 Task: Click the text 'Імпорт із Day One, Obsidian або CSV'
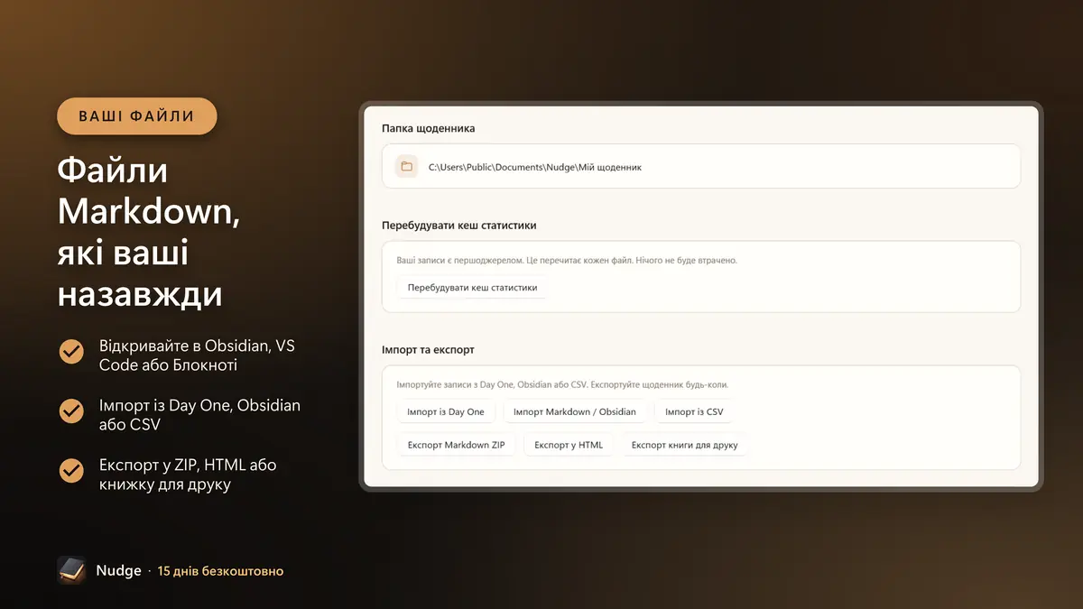(199, 414)
